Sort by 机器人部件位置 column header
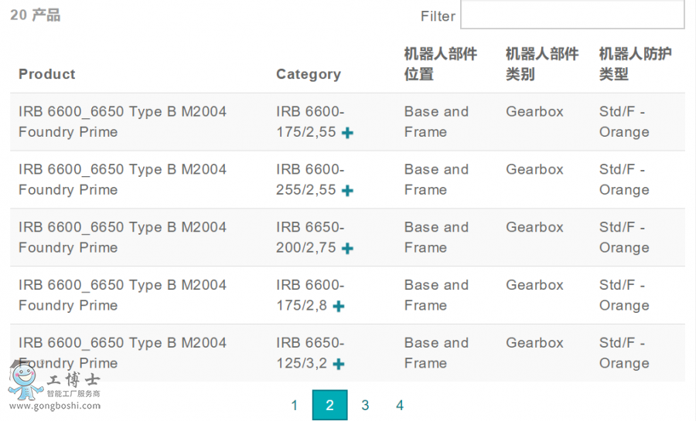Viewport: 696px width, 421px height. pyautogui.click(x=440, y=64)
